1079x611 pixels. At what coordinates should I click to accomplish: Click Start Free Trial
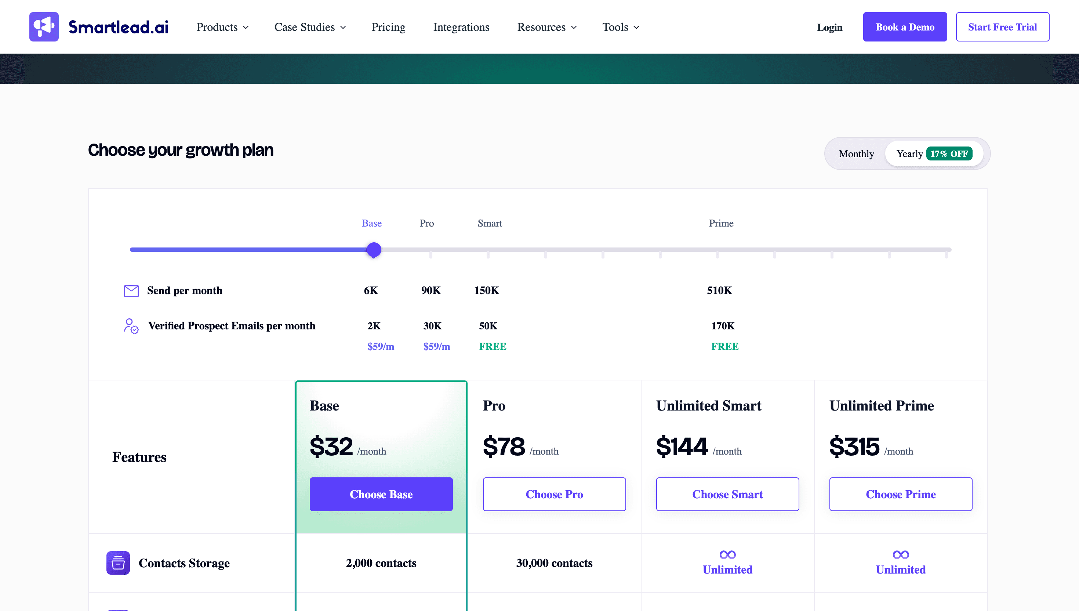1002,26
